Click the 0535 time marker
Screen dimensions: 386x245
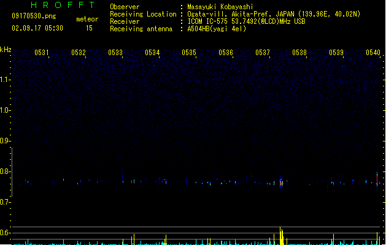[189, 53]
